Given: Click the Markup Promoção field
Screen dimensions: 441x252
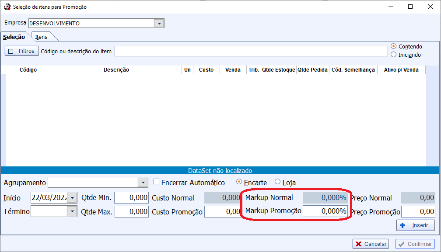Looking at the screenshot, I should pos(325,211).
